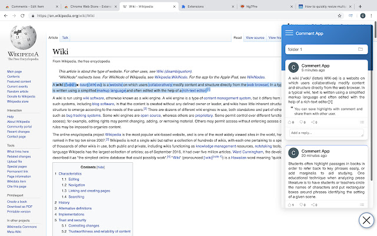
Task: Close the Comment App panel with the X button
Action: 366,221
